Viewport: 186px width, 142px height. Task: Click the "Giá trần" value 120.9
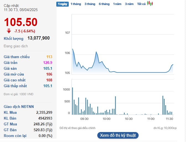click(48, 63)
